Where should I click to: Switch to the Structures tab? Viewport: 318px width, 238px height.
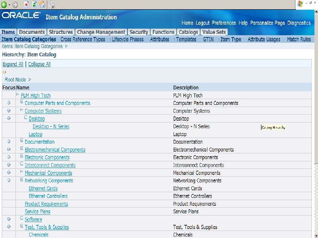[61, 32]
